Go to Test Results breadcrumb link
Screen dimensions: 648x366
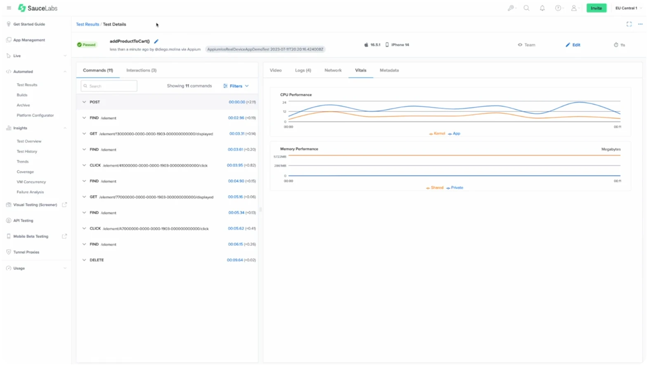(88, 24)
